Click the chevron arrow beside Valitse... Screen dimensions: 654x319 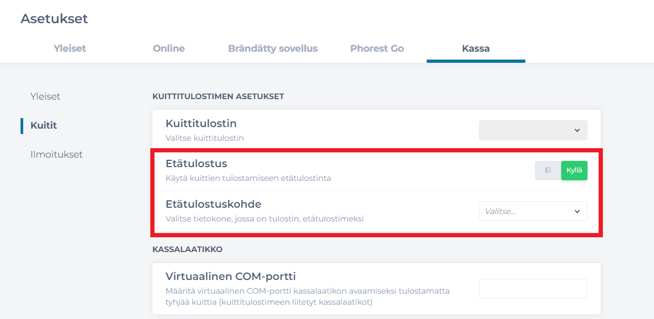pyautogui.click(x=577, y=211)
